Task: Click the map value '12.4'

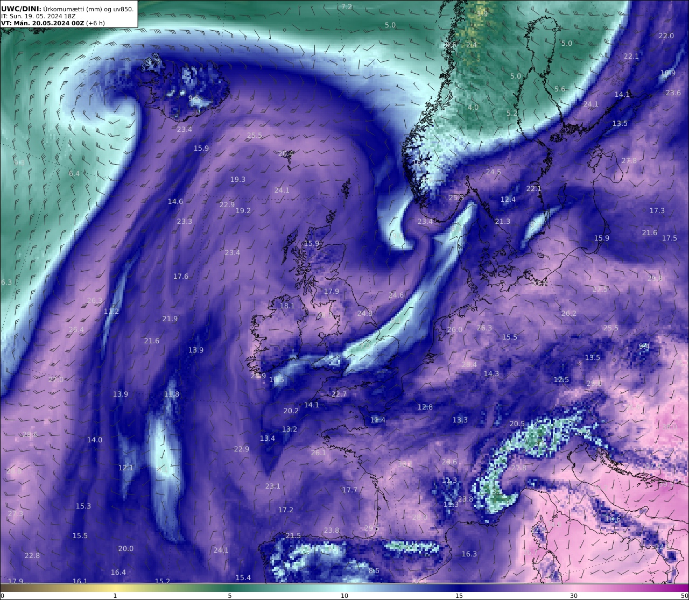Action: pyautogui.click(x=508, y=200)
